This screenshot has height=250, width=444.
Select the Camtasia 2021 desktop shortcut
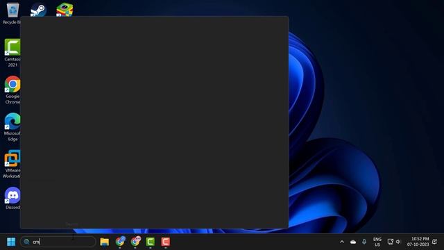(12, 53)
